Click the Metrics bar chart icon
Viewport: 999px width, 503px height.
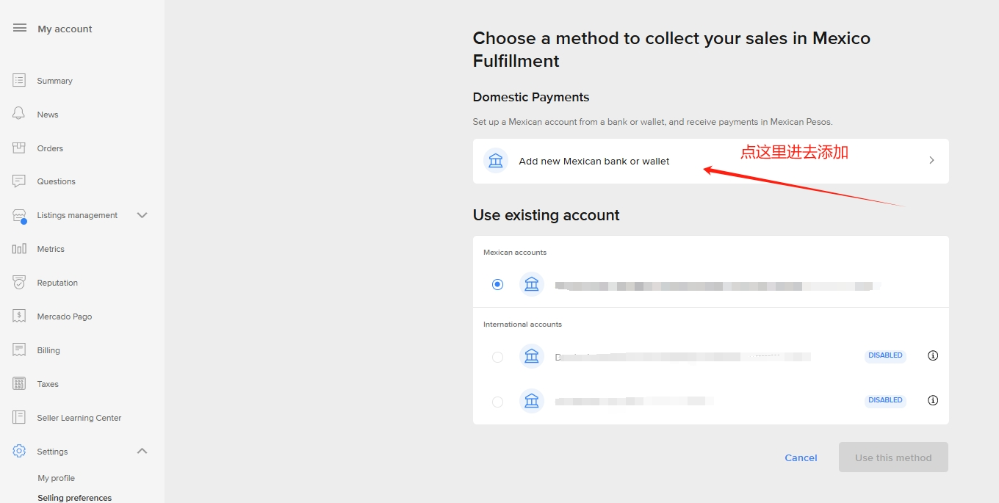[x=19, y=249]
